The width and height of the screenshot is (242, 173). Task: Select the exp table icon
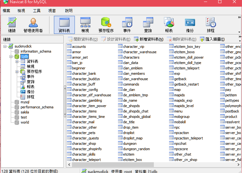pyautogui.click(x=171, y=73)
